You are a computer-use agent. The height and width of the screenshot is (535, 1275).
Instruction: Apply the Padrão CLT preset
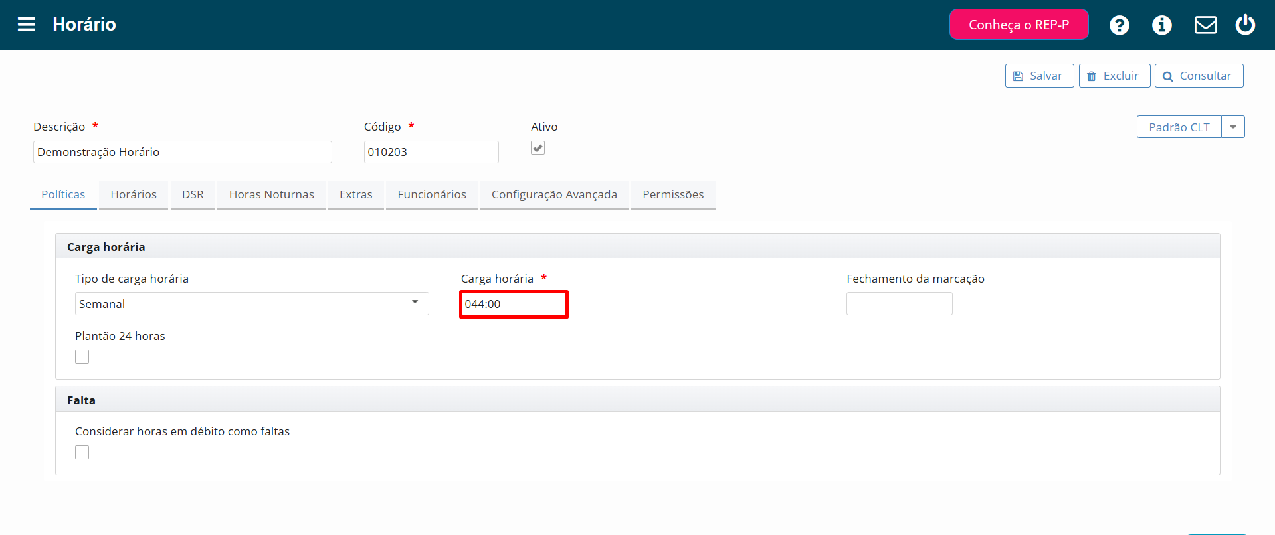1179,127
